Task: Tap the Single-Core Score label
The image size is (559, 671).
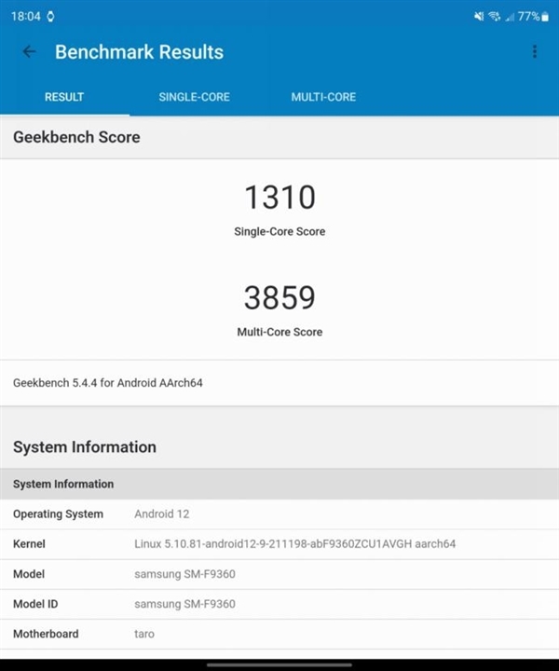Action: pyautogui.click(x=279, y=231)
